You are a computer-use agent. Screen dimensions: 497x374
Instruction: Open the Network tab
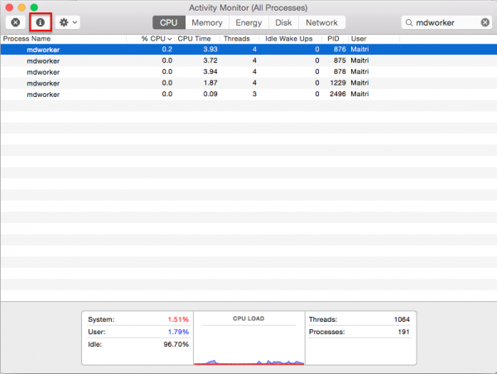[x=321, y=22]
